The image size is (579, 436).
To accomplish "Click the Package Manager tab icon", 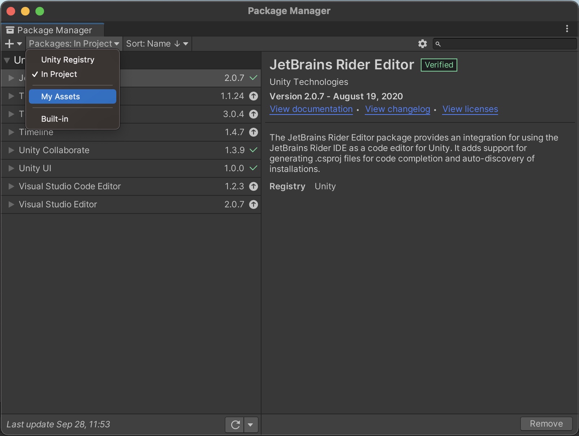I will 10,30.
